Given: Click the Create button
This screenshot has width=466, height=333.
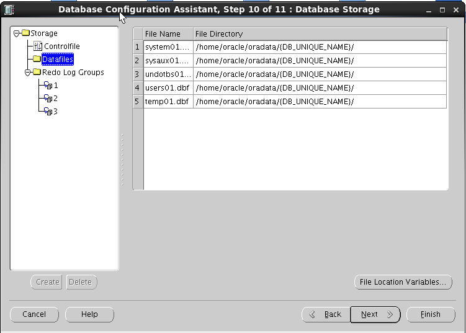Looking at the screenshot, I should (47, 282).
